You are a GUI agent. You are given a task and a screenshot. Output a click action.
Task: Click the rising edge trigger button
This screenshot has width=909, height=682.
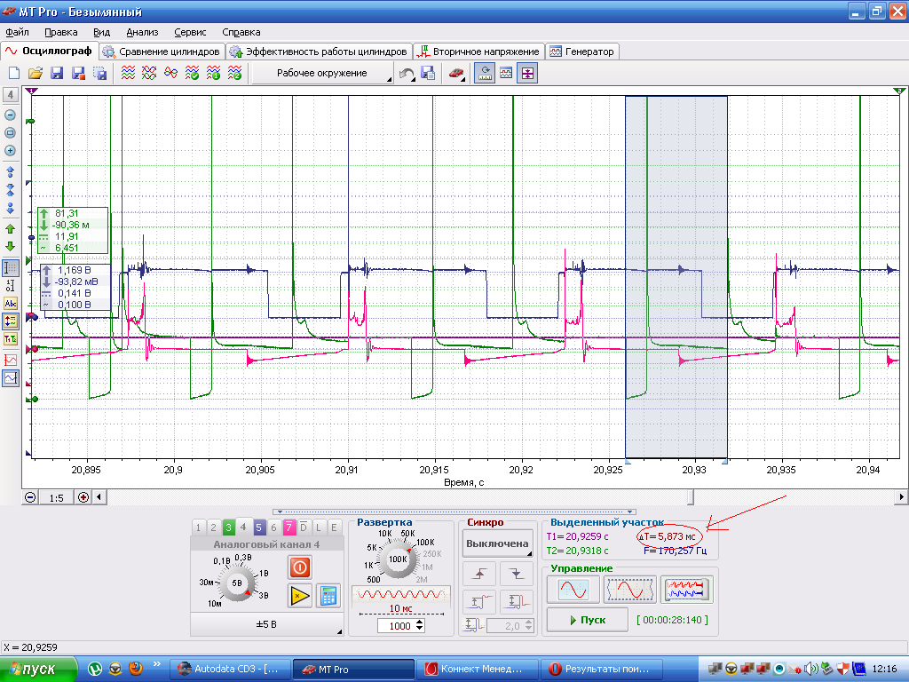pos(479,573)
